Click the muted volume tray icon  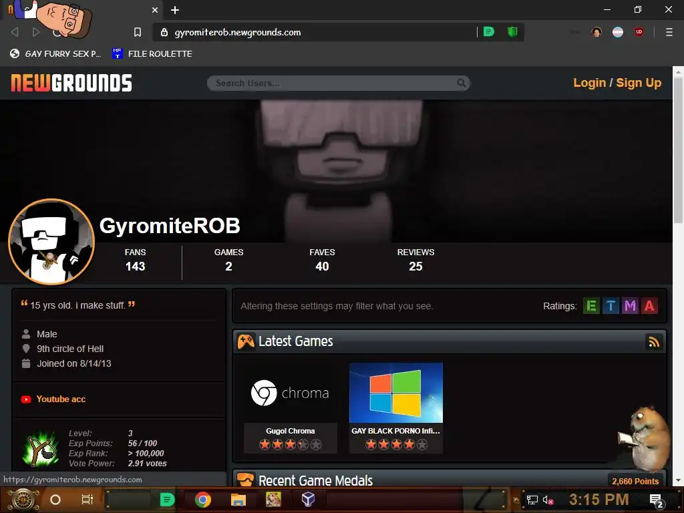(x=548, y=500)
